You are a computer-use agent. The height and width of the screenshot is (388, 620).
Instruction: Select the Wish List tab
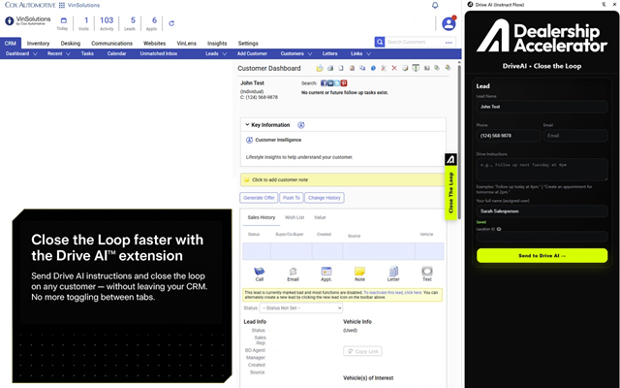pos(294,217)
